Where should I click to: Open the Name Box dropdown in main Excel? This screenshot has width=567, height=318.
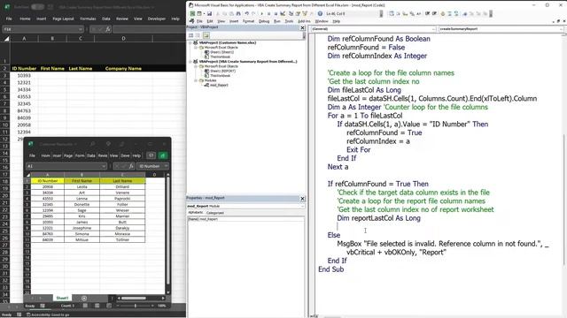point(81,29)
